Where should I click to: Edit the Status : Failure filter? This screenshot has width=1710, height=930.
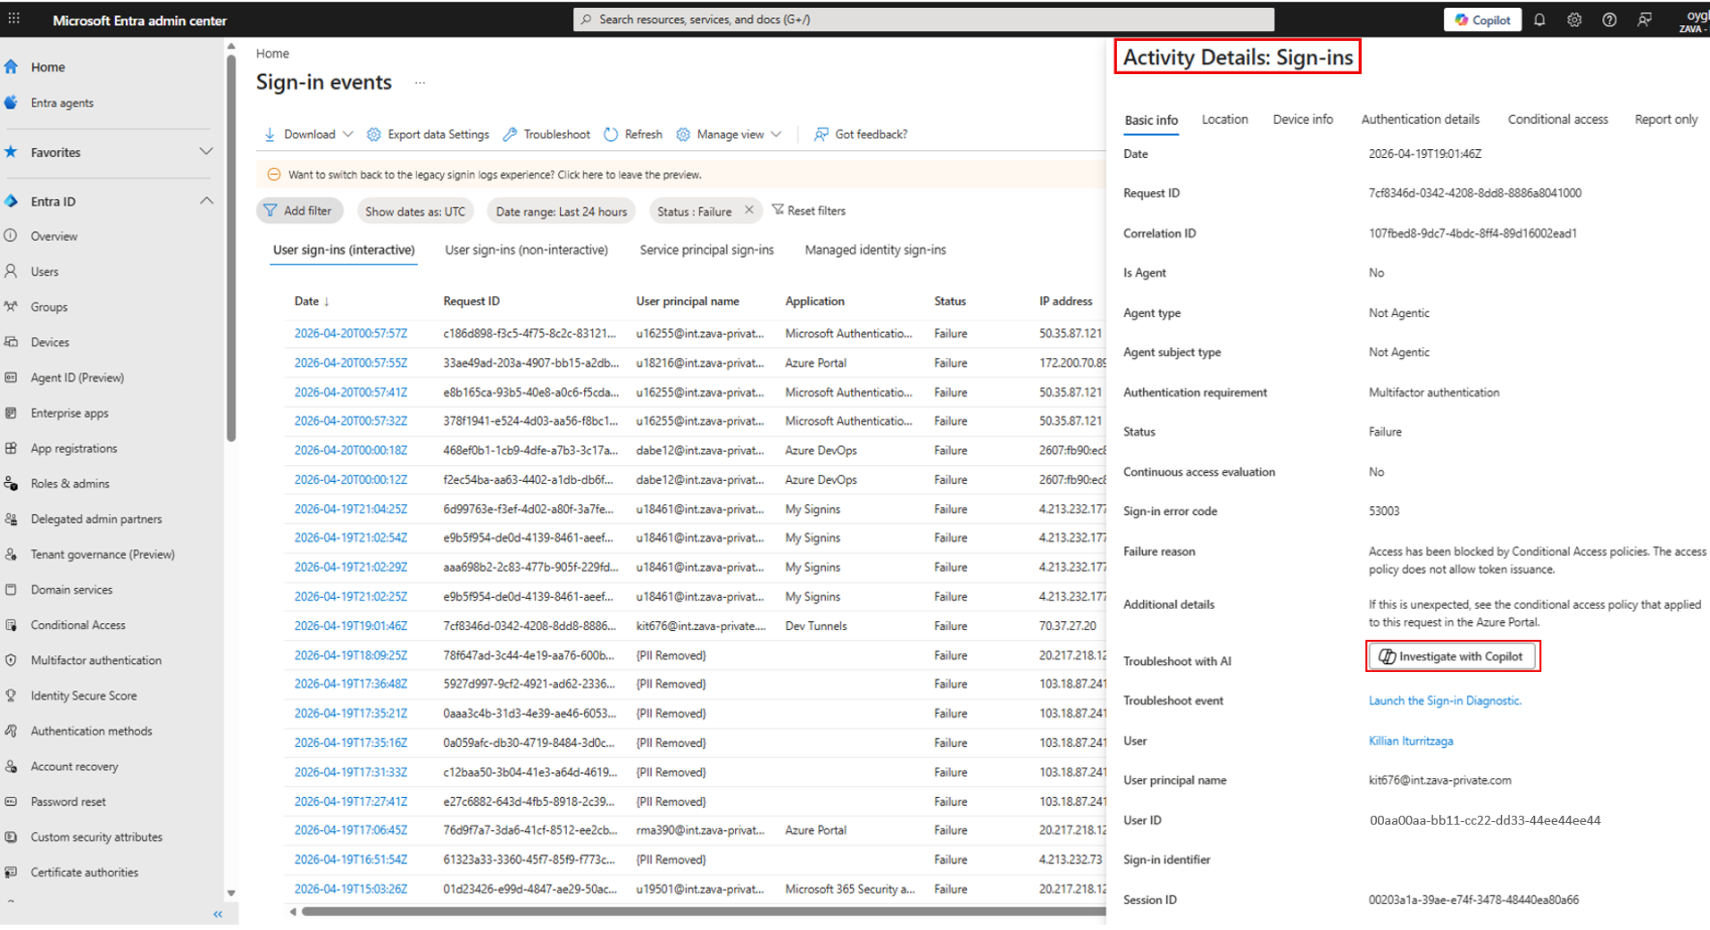(694, 212)
